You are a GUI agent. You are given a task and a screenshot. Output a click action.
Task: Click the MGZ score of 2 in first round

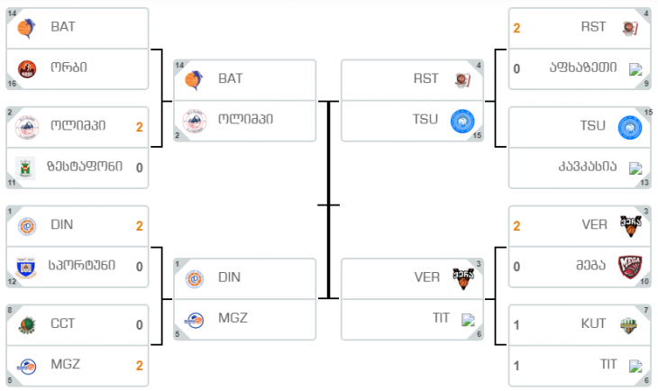click(140, 366)
